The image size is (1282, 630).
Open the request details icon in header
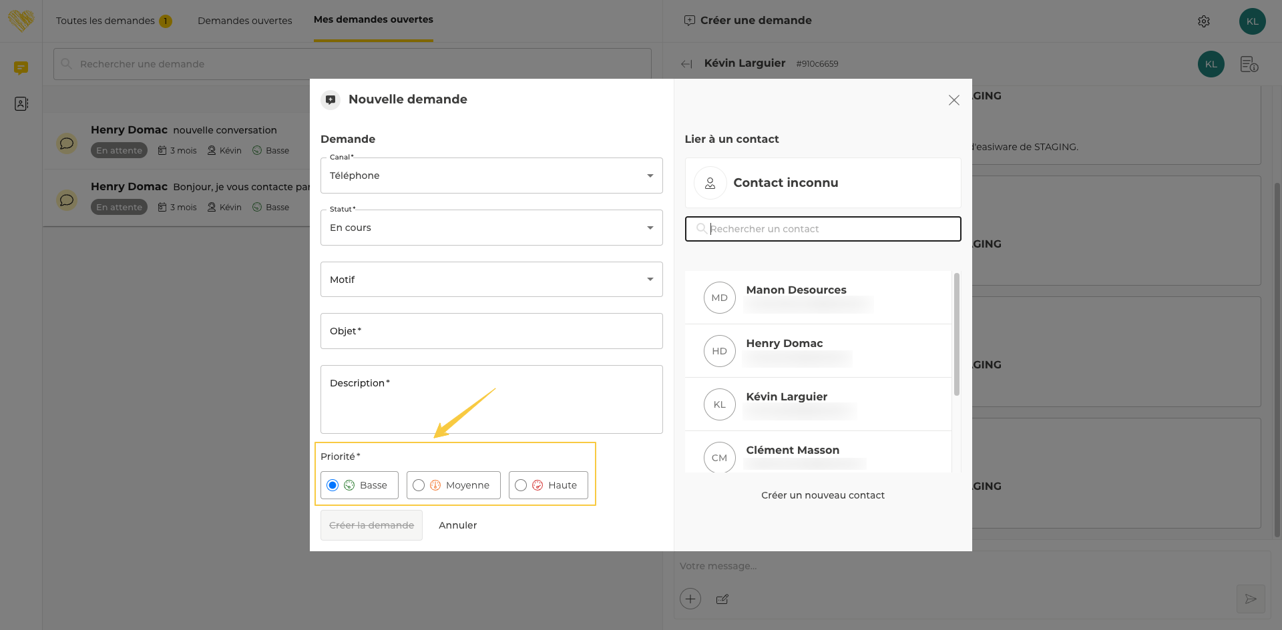tap(1249, 64)
